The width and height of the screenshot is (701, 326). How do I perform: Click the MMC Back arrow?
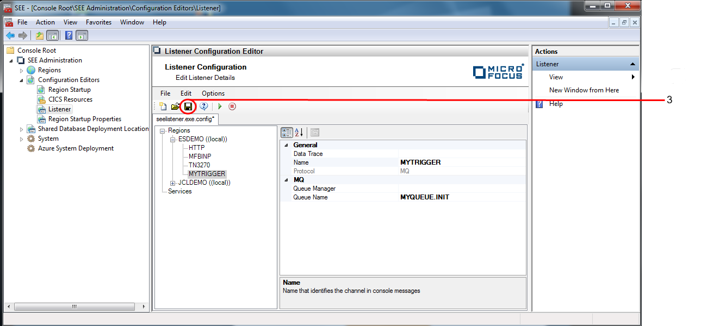pos(10,36)
